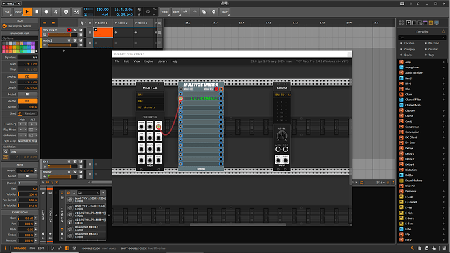Click the red button on Multivoltimetro
This screenshot has width=450, height=253.
pos(216,89)
